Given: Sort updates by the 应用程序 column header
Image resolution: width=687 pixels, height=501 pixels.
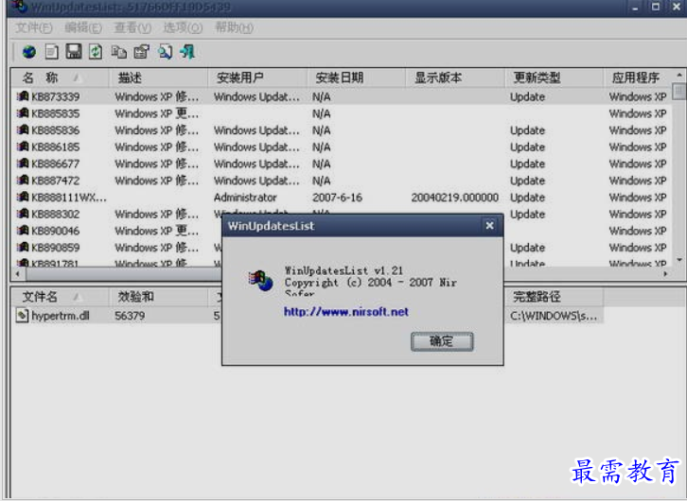Looking at the screenshot, I should tap(638, 78).
